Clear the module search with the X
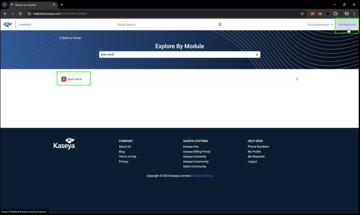 (x=257, y=55)
